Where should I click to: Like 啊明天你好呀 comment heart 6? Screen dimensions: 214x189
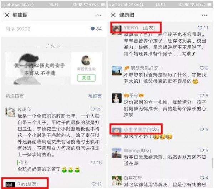click(x=202, y=68)
